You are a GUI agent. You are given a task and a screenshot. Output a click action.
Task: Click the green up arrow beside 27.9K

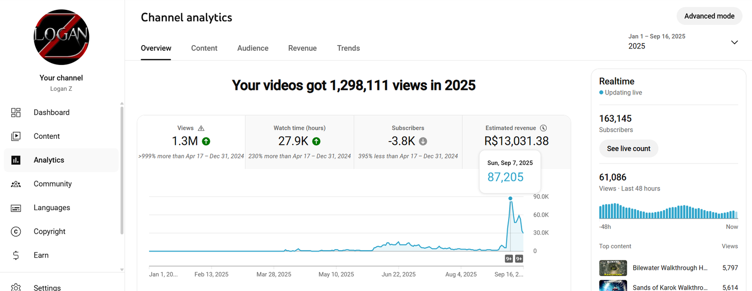pyautogui.click(x=316, y=141)
